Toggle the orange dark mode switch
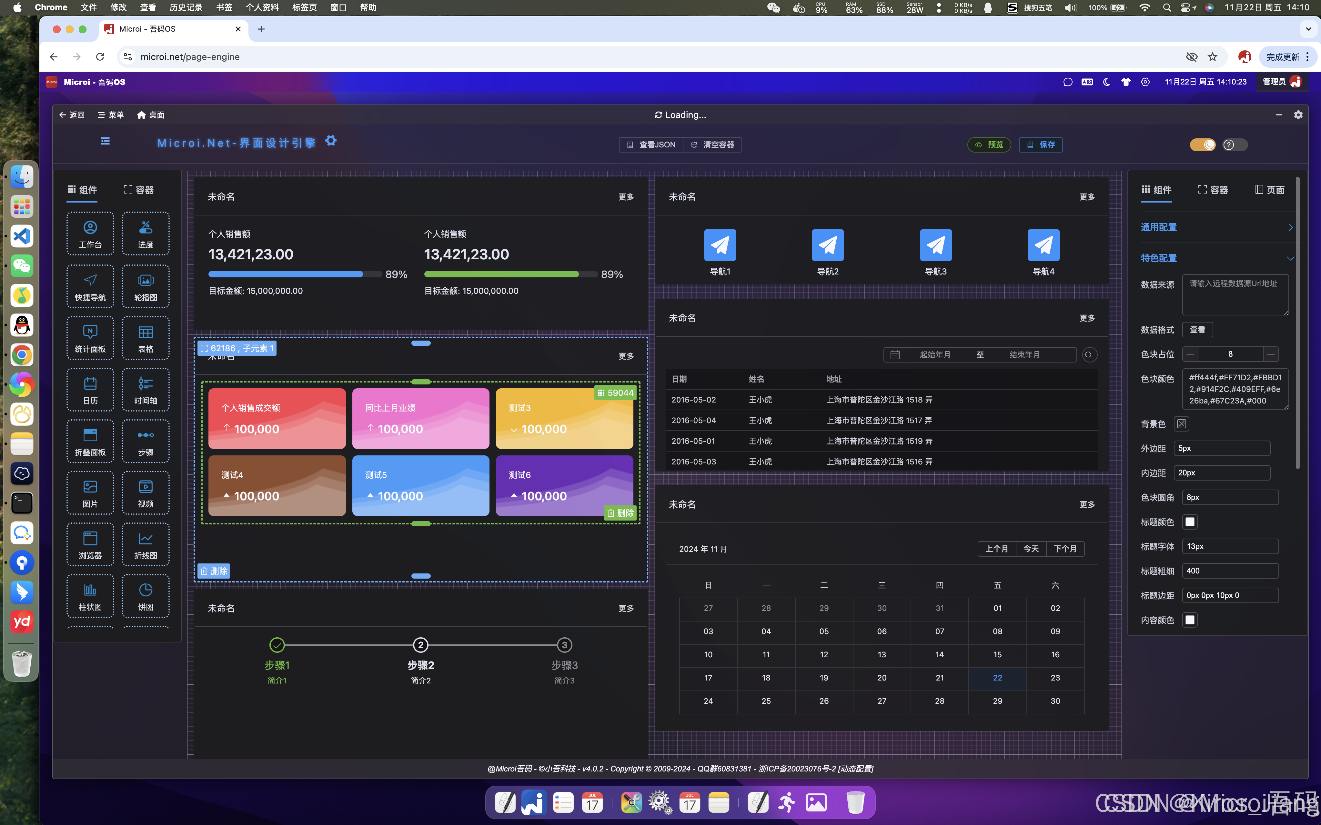 point(1203,144)
